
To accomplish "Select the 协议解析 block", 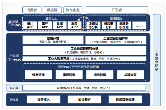I will [x=84, y=99].
